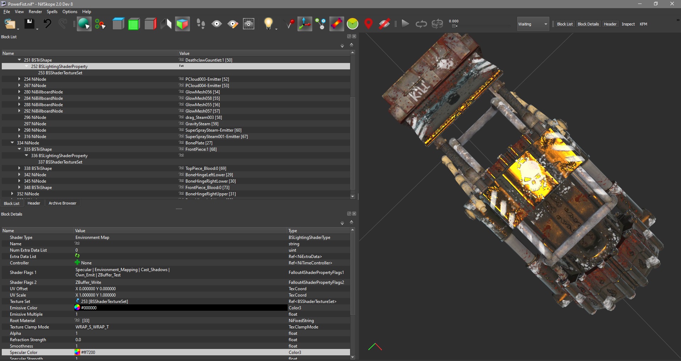Toggle the Show Axes arrows button
This screenshot has width=681, height=361.
[x=304, y=24]
